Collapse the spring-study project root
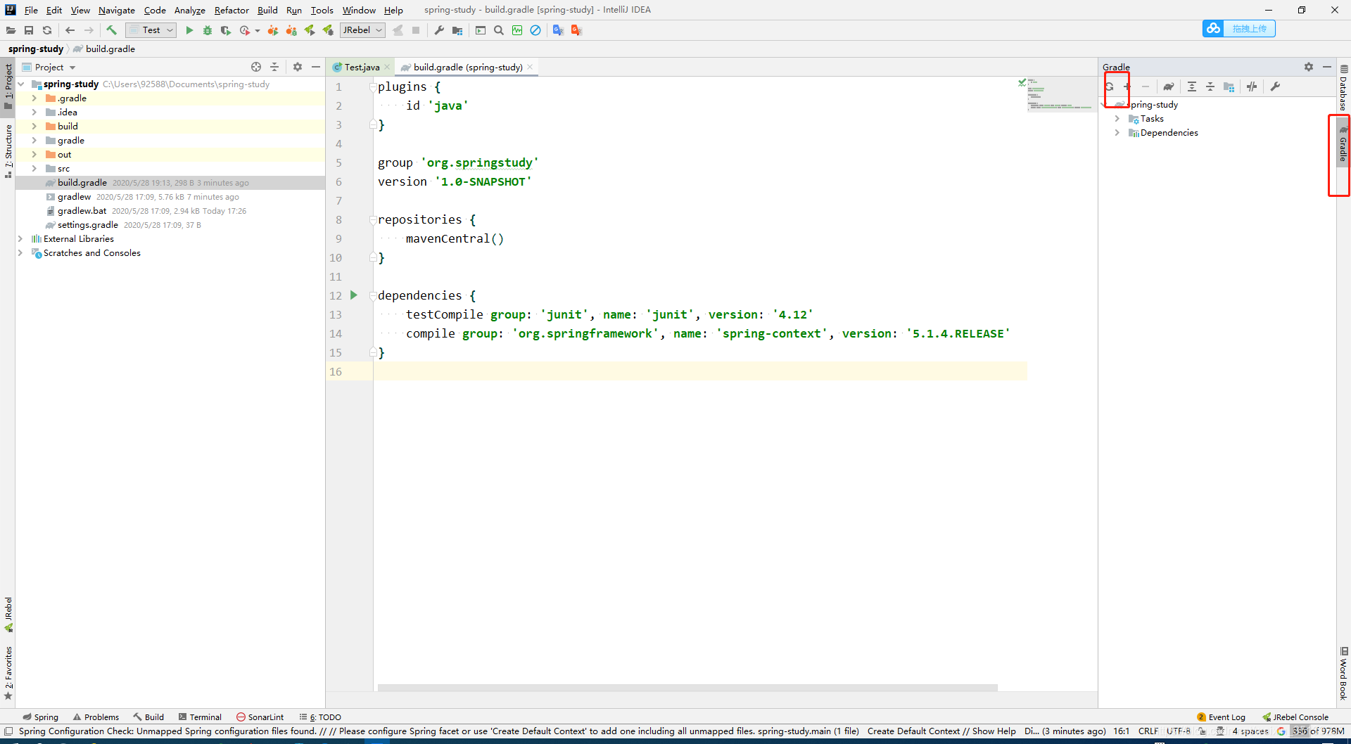Viewport: 1351px width, 744px height. (20, 84)
